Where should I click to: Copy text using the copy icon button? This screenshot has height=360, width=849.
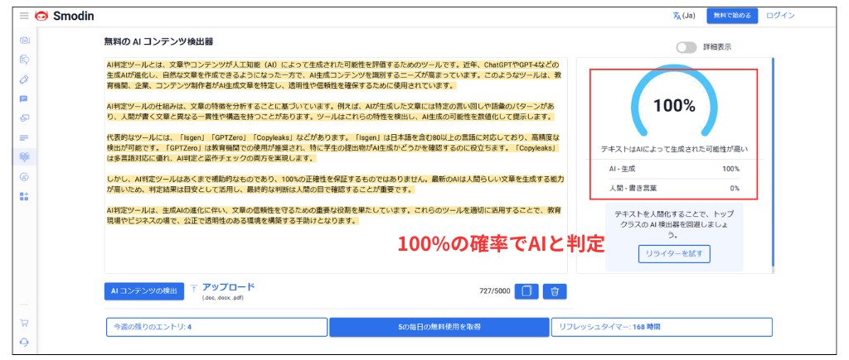[x=526, y=291]
